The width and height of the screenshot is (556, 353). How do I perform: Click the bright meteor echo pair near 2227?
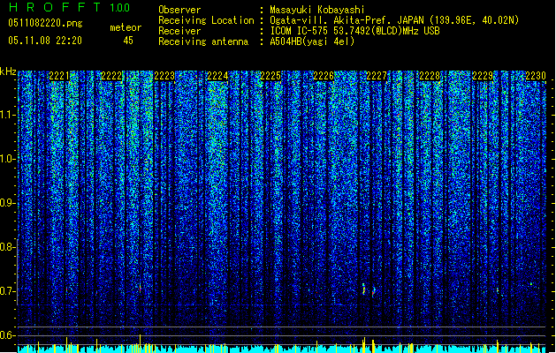[x=369, y=289]
